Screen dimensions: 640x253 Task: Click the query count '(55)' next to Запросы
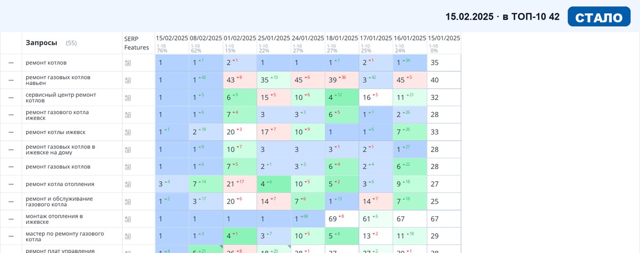pyautogui.click(x=71, y=43)
